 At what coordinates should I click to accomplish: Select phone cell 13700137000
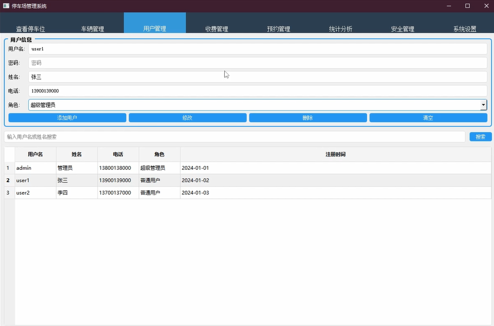(x=118, y=192)
